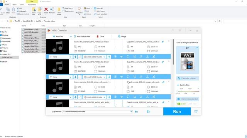This screenshot has width=247, height=138.
Task: Sort files by the Name column header
Action: pos(24,26)
